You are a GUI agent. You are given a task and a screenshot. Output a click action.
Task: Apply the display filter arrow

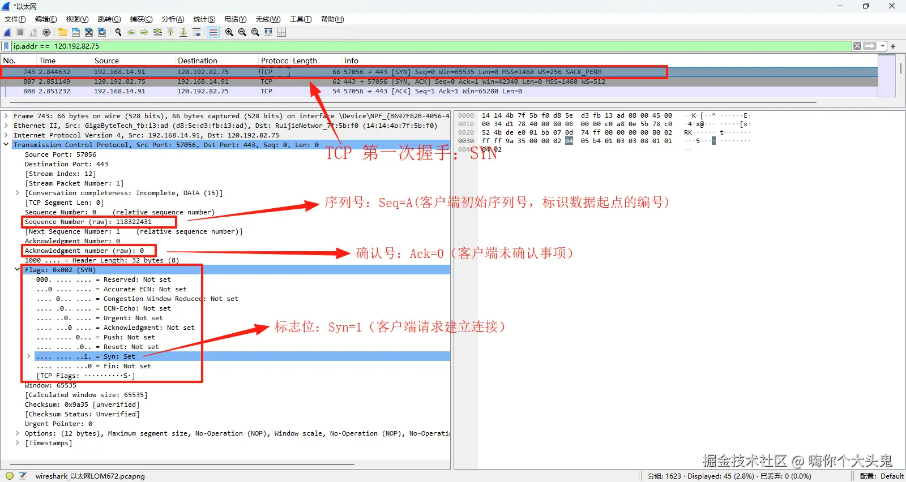coord(870,46)
